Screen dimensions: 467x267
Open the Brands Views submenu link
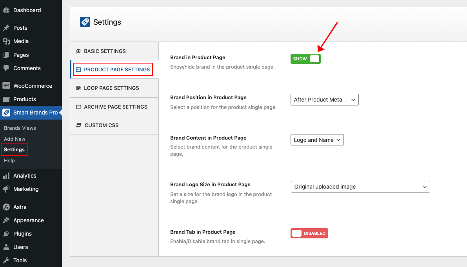coord(20,128)
